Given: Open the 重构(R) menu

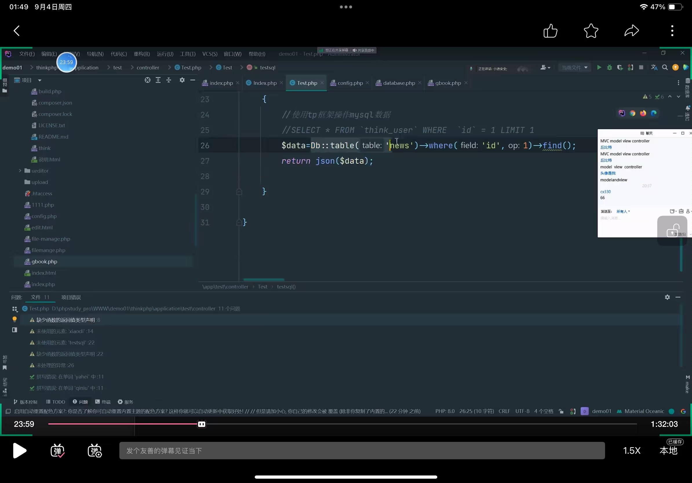Looking at the screenshot, I should [142, 54].
